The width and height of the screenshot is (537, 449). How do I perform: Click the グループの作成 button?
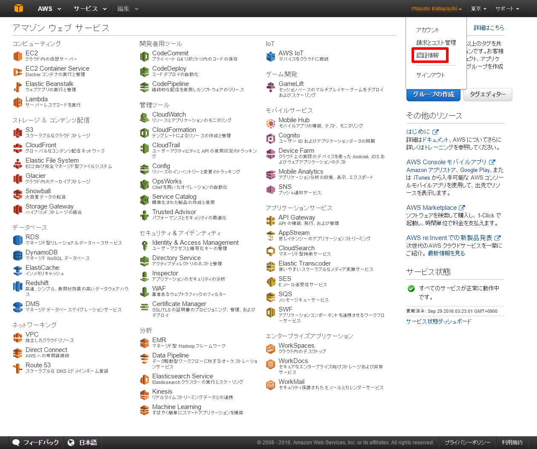click(434, 94)
